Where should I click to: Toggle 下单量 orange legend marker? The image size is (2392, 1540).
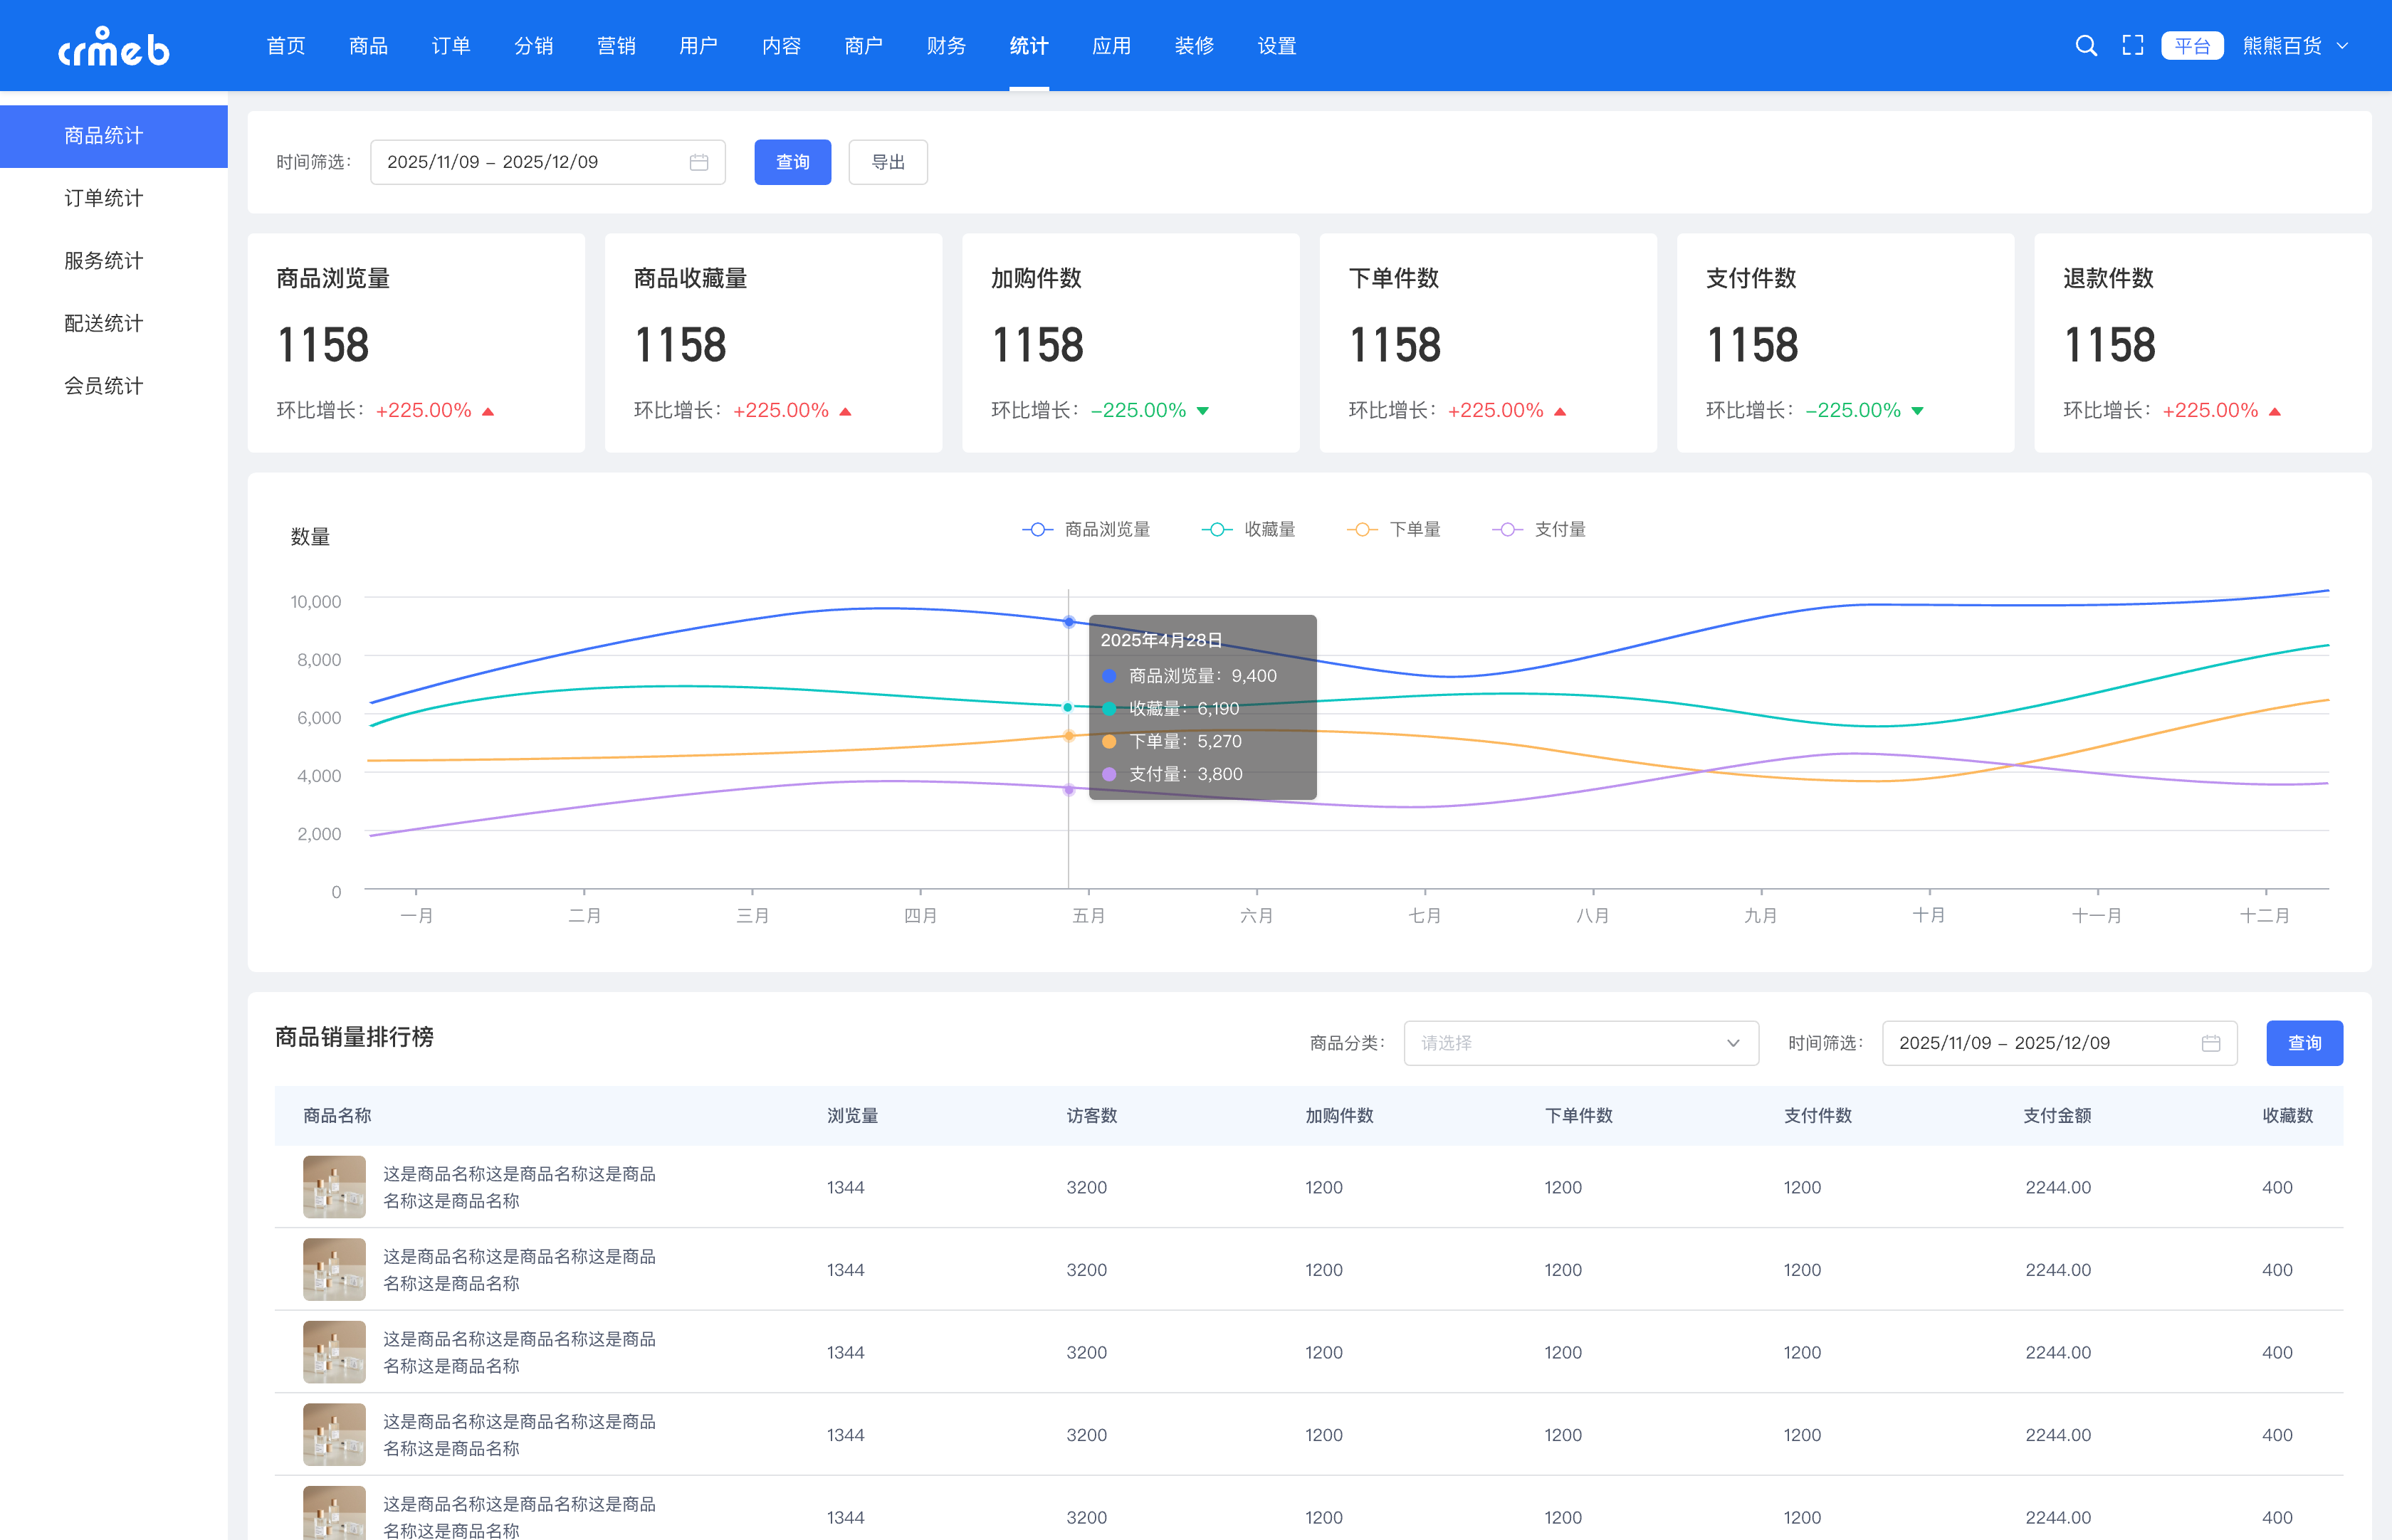coord(1362,529)
